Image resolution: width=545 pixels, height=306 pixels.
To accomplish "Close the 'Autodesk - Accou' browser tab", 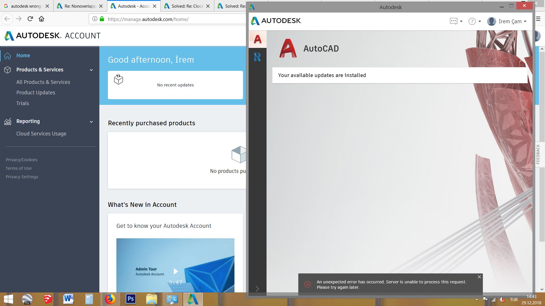I will (x=154, y=6).
